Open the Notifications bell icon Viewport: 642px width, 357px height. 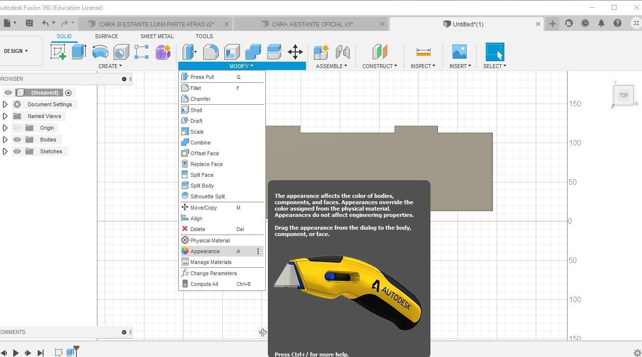(601, 23)
